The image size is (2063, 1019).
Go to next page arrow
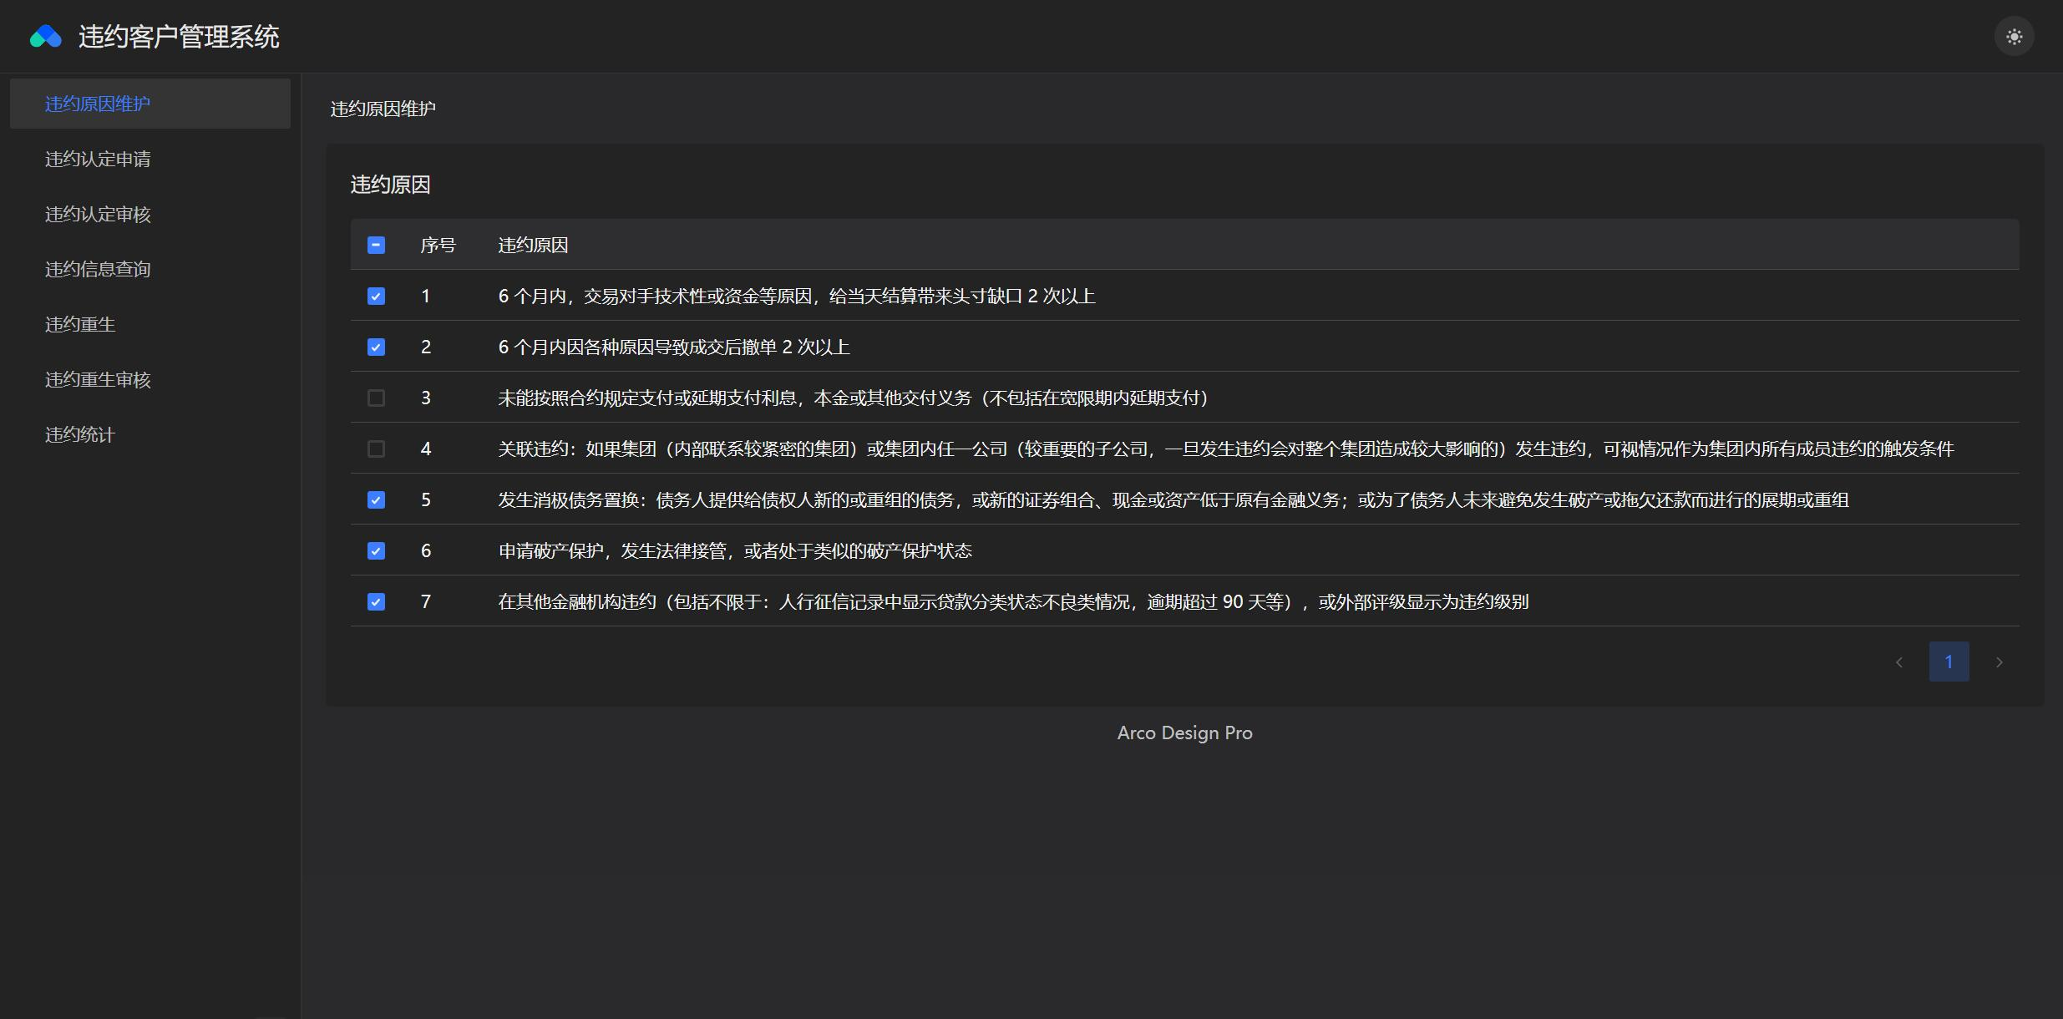pyautogui.click(x=1999, y=662)
